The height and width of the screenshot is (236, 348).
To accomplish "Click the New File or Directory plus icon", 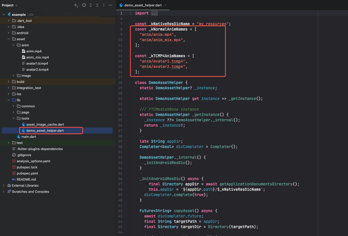I will (75, 5).
